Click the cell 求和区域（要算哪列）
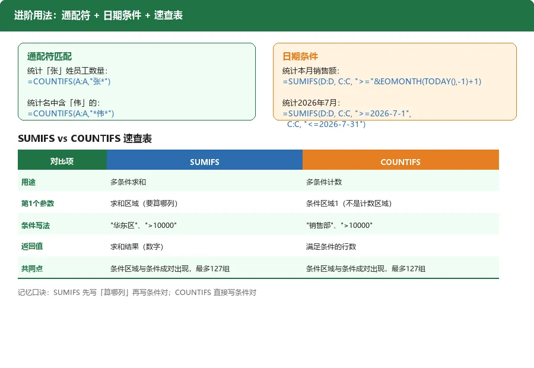 144,204
